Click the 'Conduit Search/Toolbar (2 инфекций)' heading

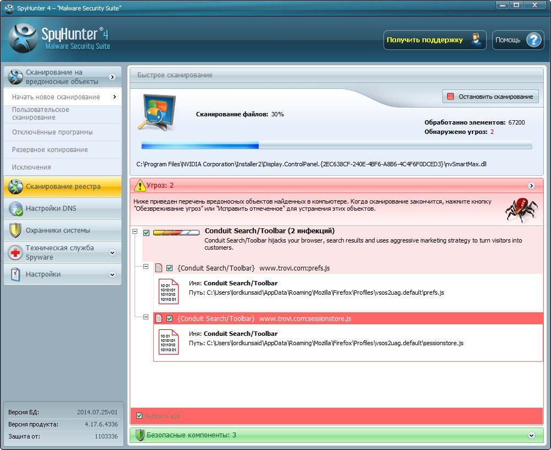[270, 230]
